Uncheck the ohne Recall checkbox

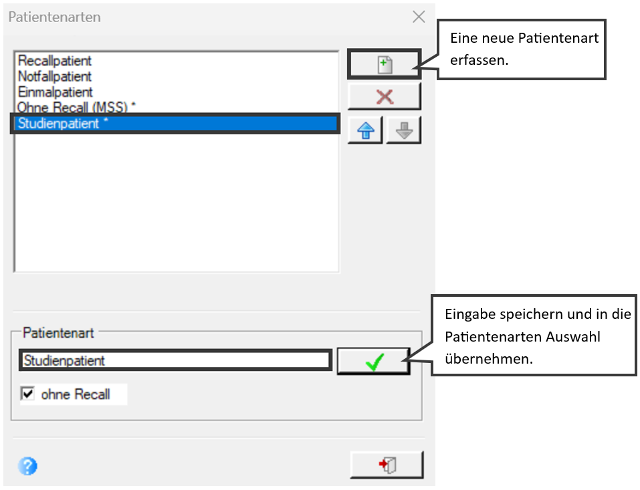point(27,394)
